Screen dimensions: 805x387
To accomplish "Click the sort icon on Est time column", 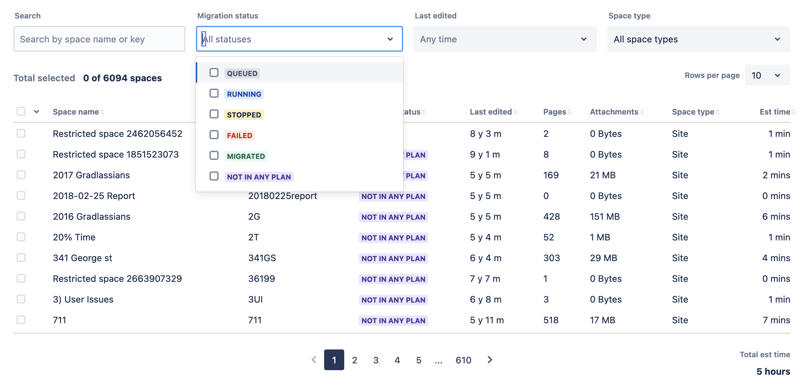I will point(794,111).
